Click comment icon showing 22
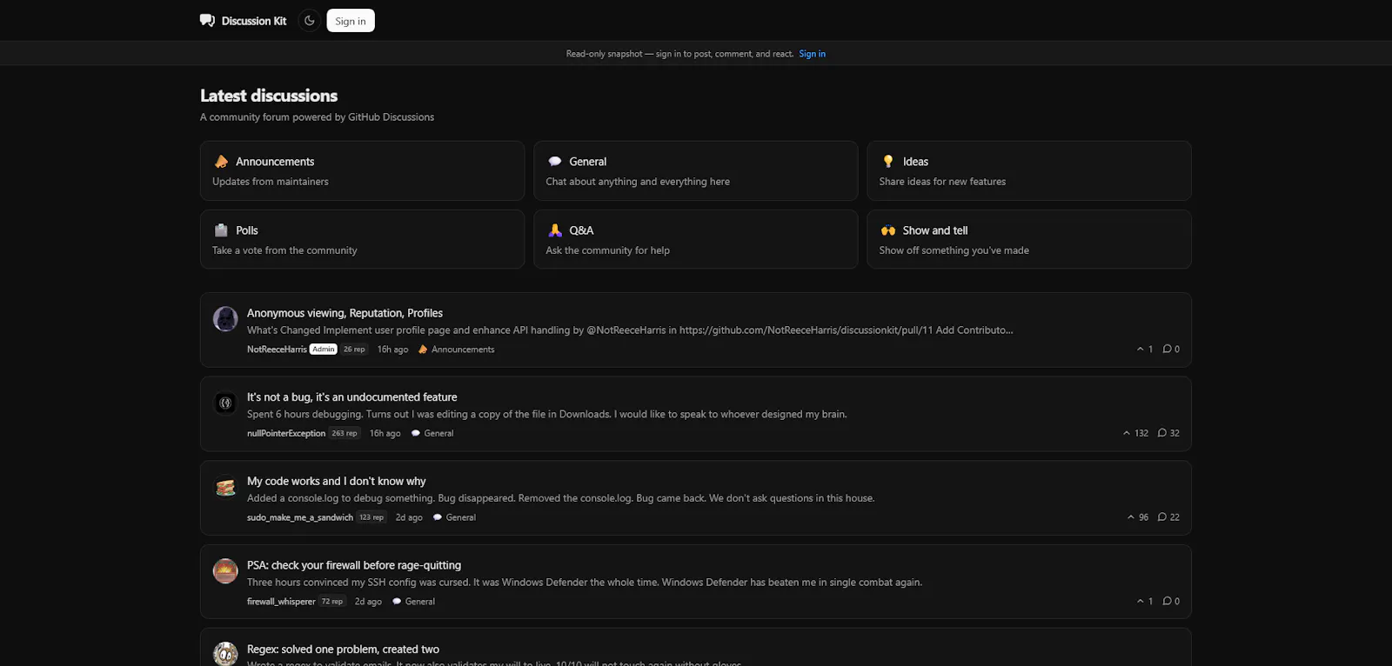The image size is (1392, 666). [1162, 517]
